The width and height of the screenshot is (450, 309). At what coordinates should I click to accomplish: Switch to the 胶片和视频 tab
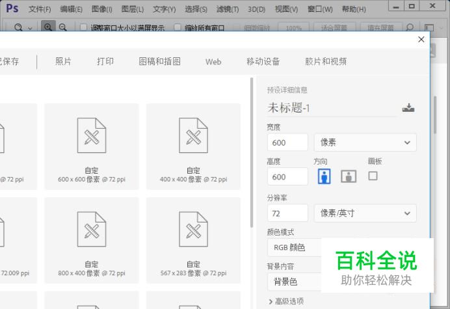click(x=326, y=61)
